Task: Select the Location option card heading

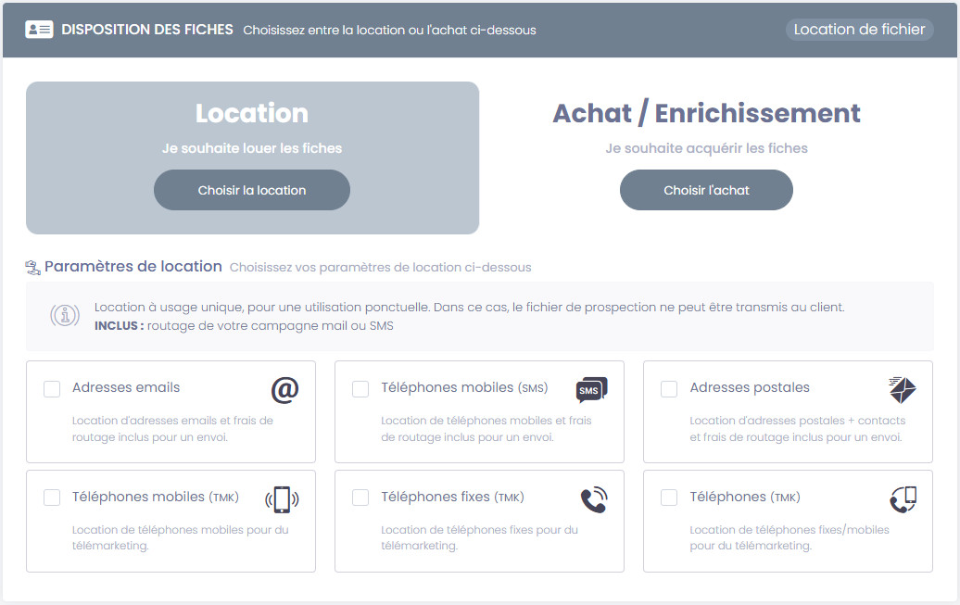Action: pos(252,113)
